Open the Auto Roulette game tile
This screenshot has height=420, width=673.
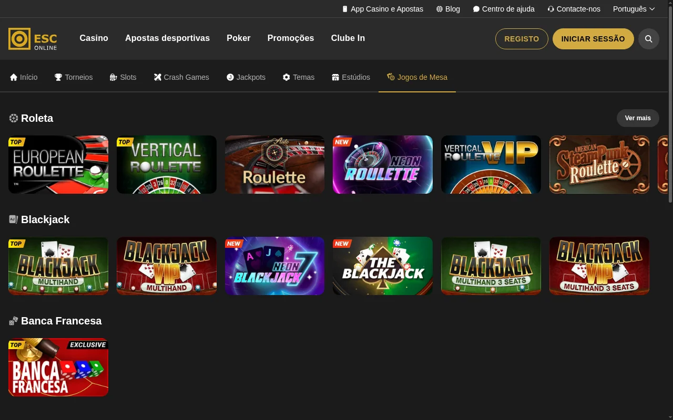[274, 164]
